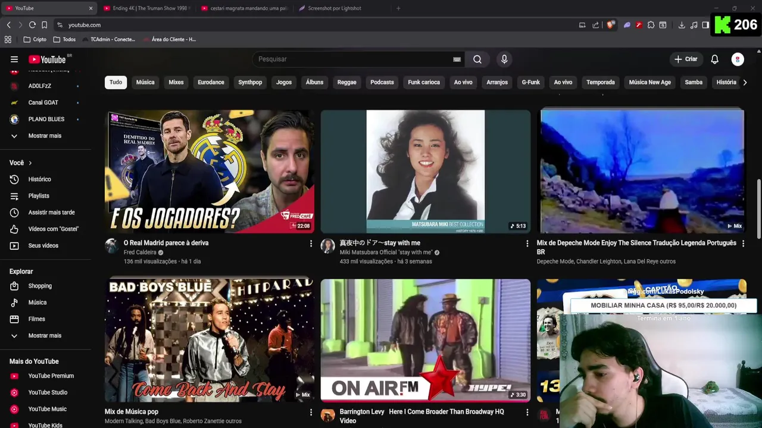The width and height of the screenshot is (762, 428).
Task: Click the Pesquisar search field
Action: coord(354,59)
